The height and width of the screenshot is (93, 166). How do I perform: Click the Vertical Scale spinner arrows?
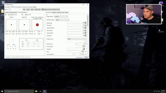pos(86,33)
